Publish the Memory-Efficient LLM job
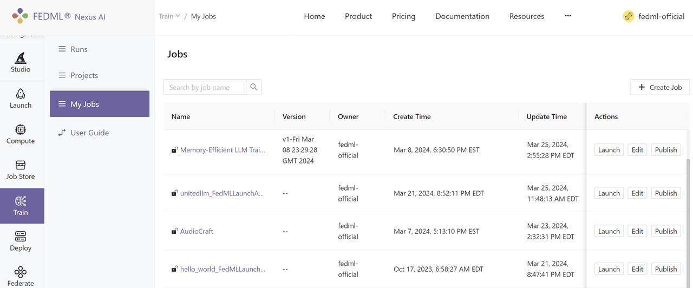Viewport: 693px width, 288px height. click(x=666, y=150)
